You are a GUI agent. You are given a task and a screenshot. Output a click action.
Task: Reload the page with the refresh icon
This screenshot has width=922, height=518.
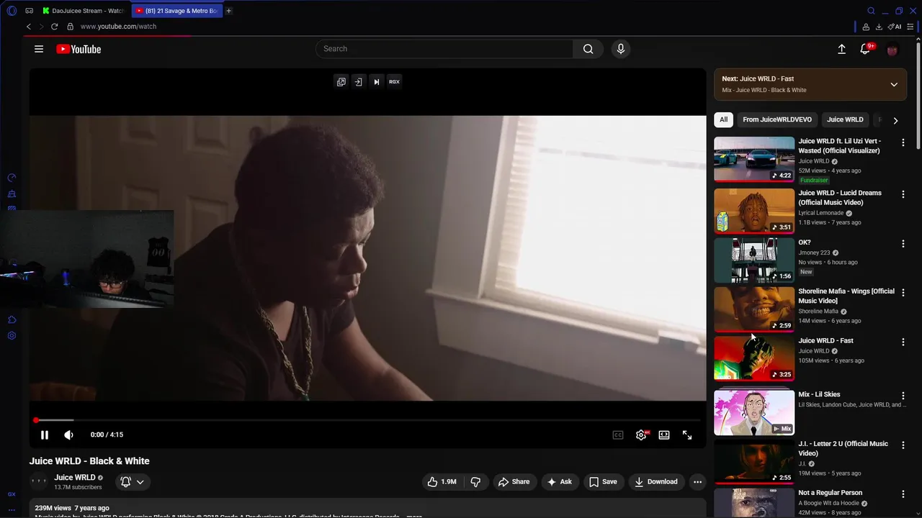54,27
